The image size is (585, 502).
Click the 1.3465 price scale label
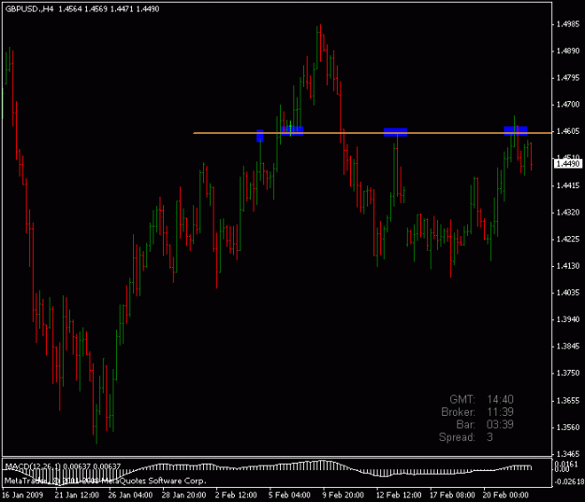click(568, 454)
